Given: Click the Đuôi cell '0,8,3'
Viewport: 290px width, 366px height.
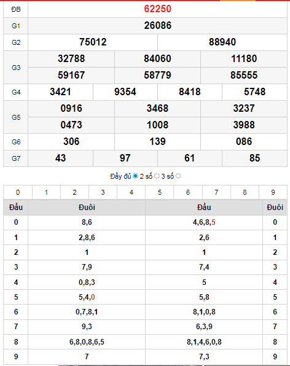Looking at the screenshot, I should click(x=87, y=282).
